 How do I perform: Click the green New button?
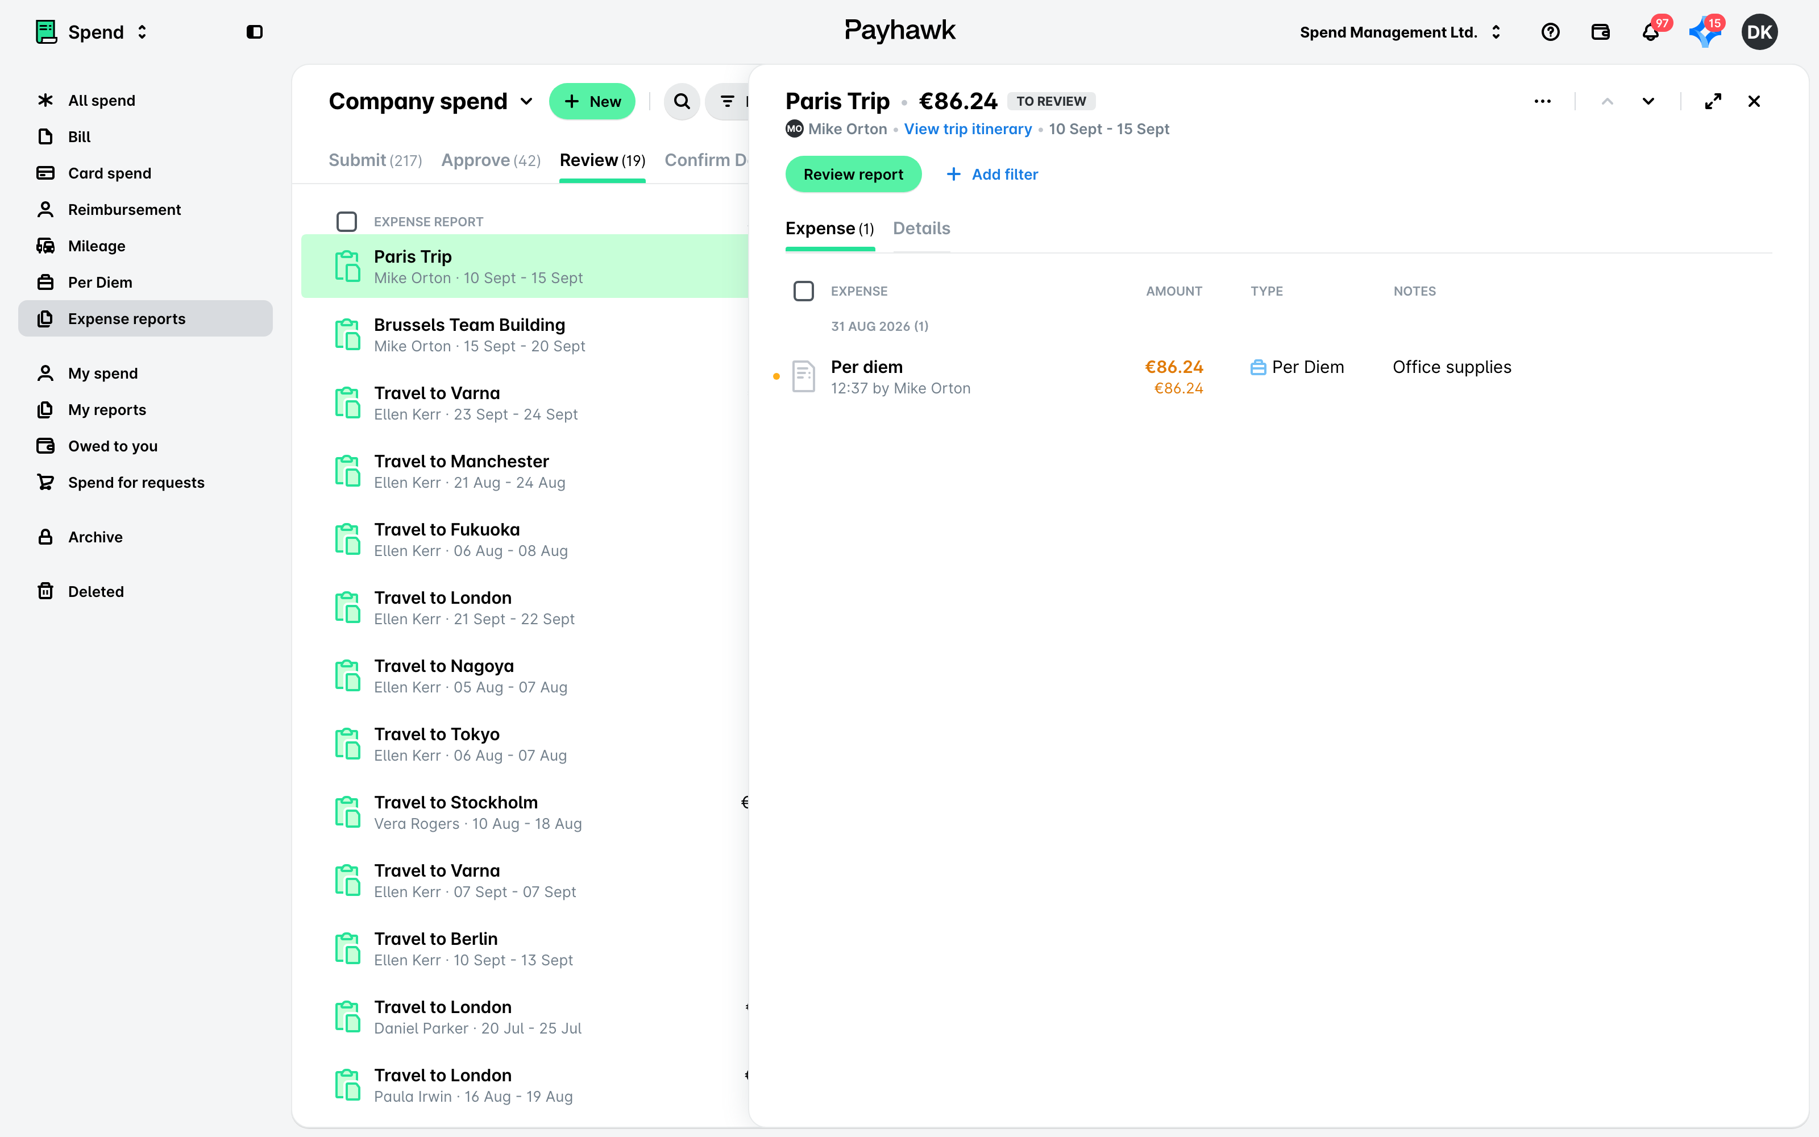[592, 101]
